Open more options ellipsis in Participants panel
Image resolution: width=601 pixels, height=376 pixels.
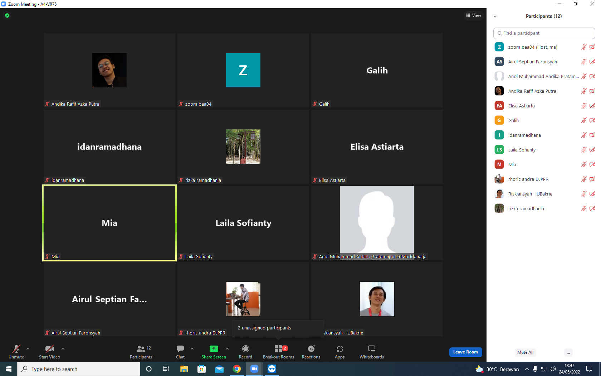pos(568,352)
